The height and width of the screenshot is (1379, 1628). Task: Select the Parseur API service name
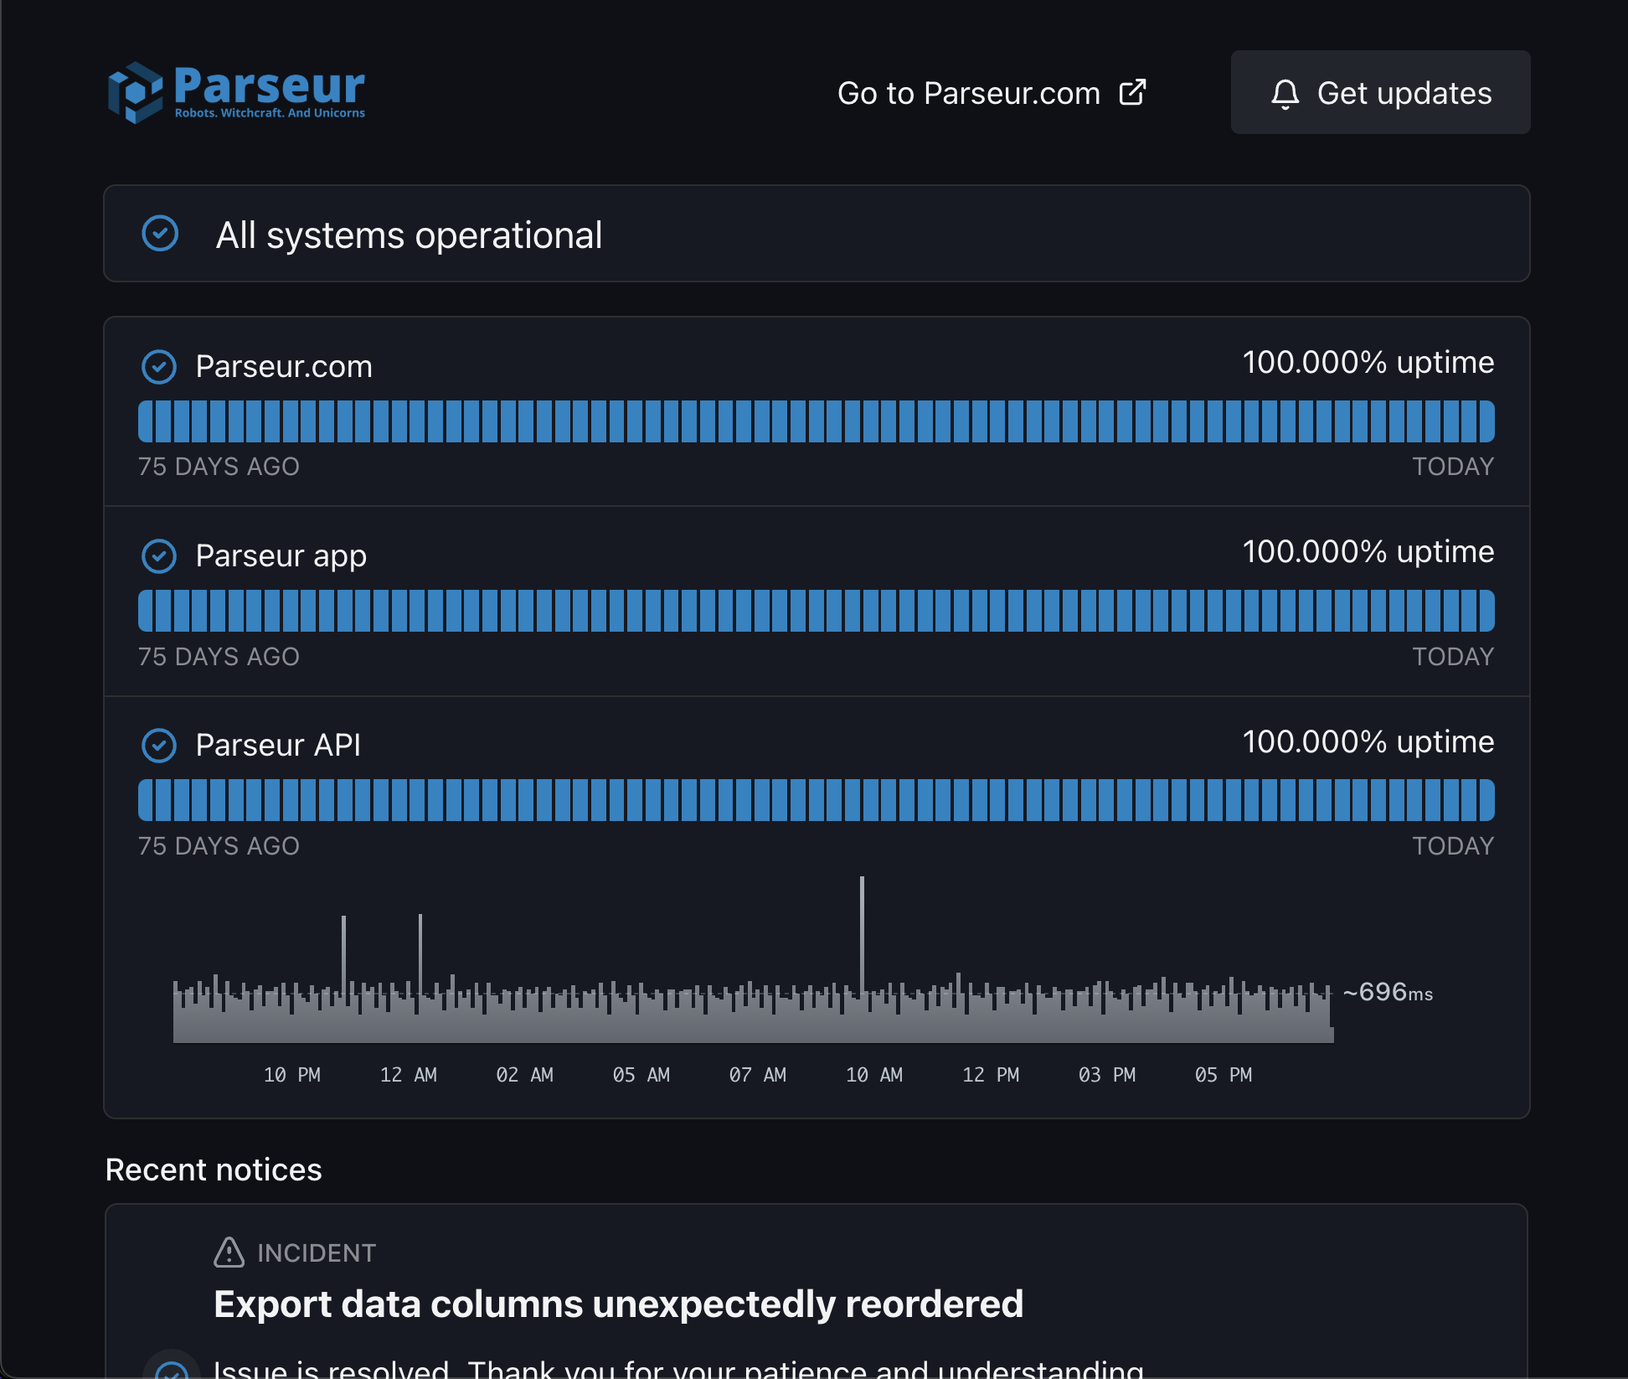[x=278, y=746]
